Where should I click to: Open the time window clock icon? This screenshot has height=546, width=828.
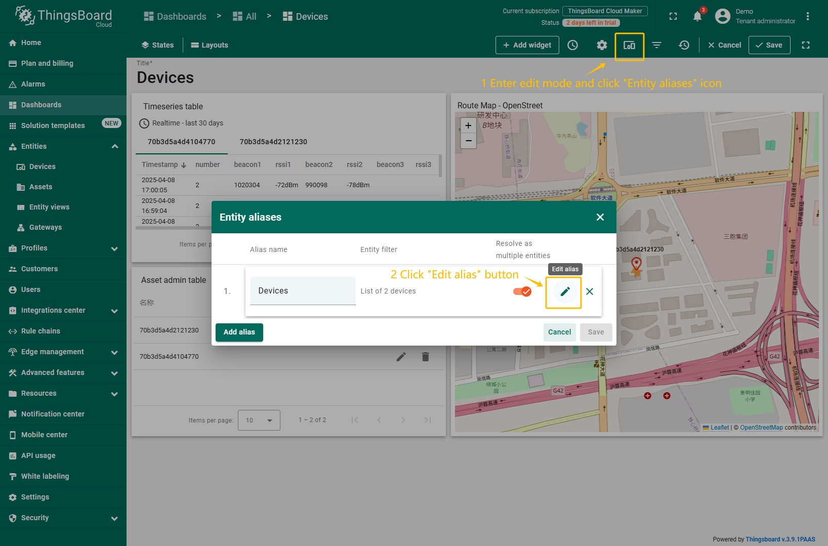[572, 46]
